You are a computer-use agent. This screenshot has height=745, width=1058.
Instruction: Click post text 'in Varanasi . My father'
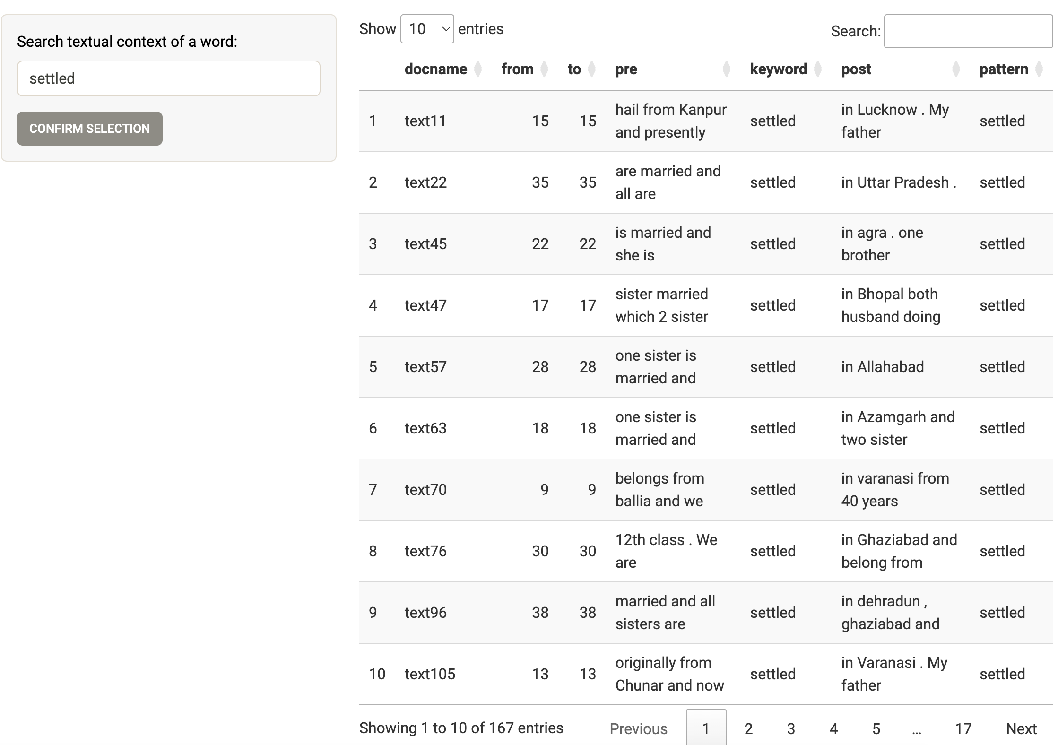[894, 674]
